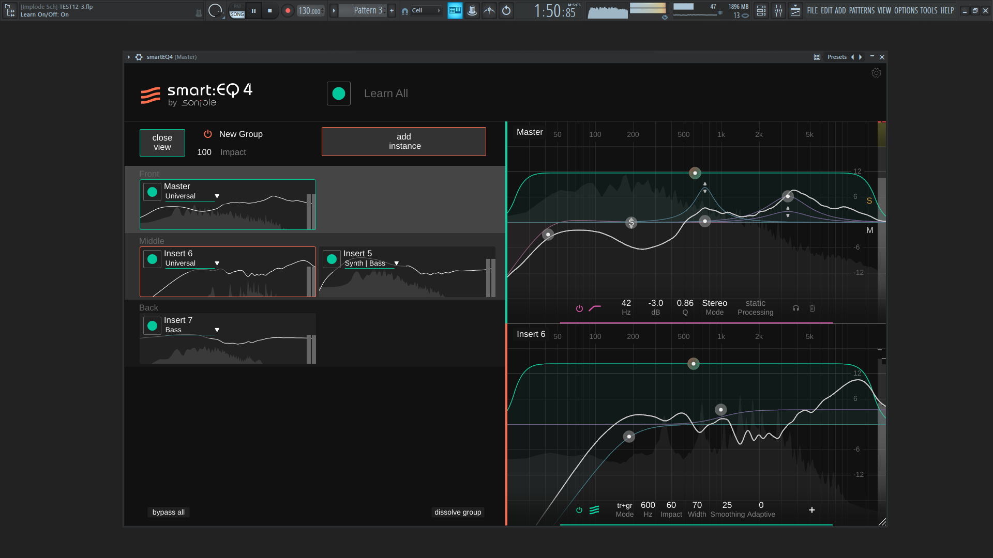Toggle Master band power icon

579,308
